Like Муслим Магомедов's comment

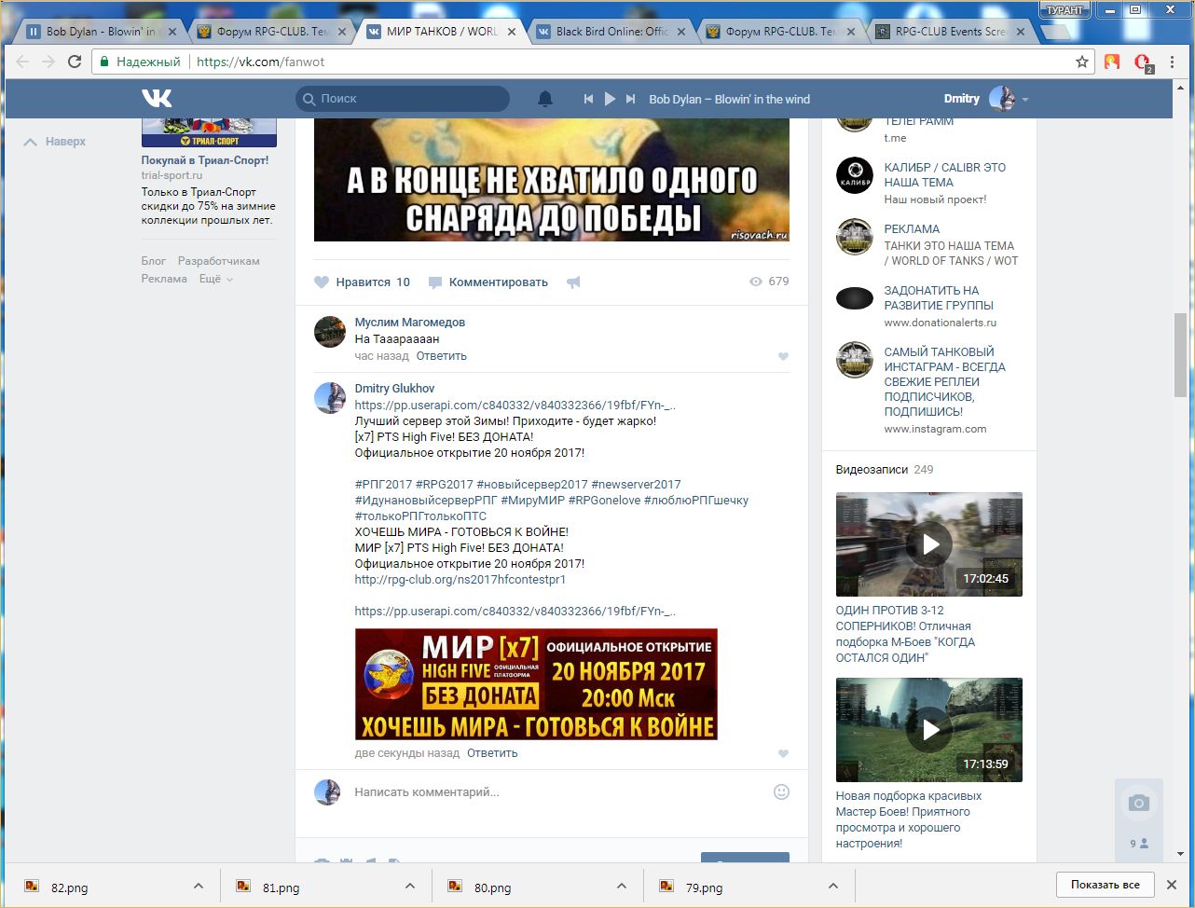pyautogui.click(x=783, y=357)
